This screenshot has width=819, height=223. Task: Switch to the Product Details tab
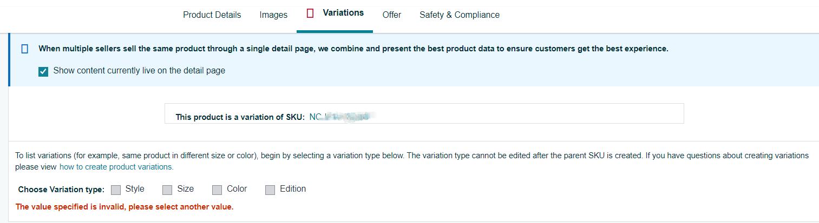pos(212,15)
